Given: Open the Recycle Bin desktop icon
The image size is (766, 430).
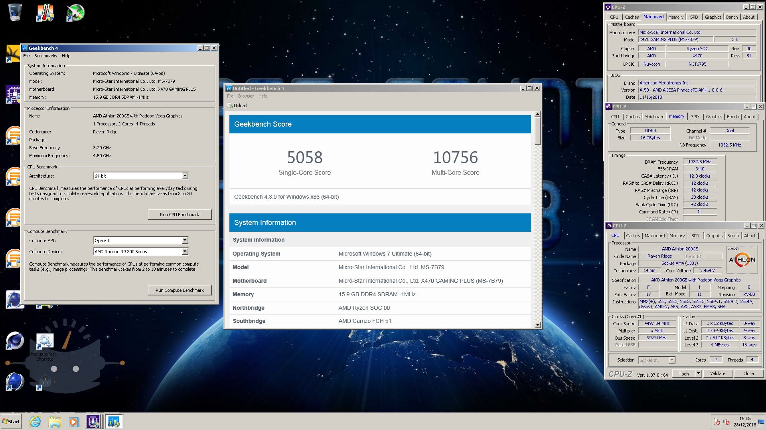Looking at the screenshot, I should pos(15,12).
